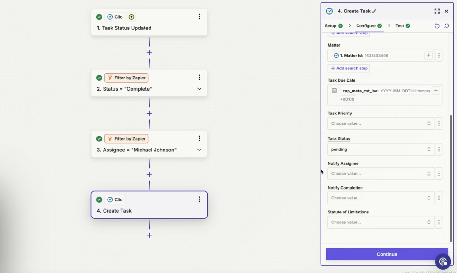Viewport: 457px width, 273px height.
Task: Switch to the Setup tab
Action: (x=330, y=26)
